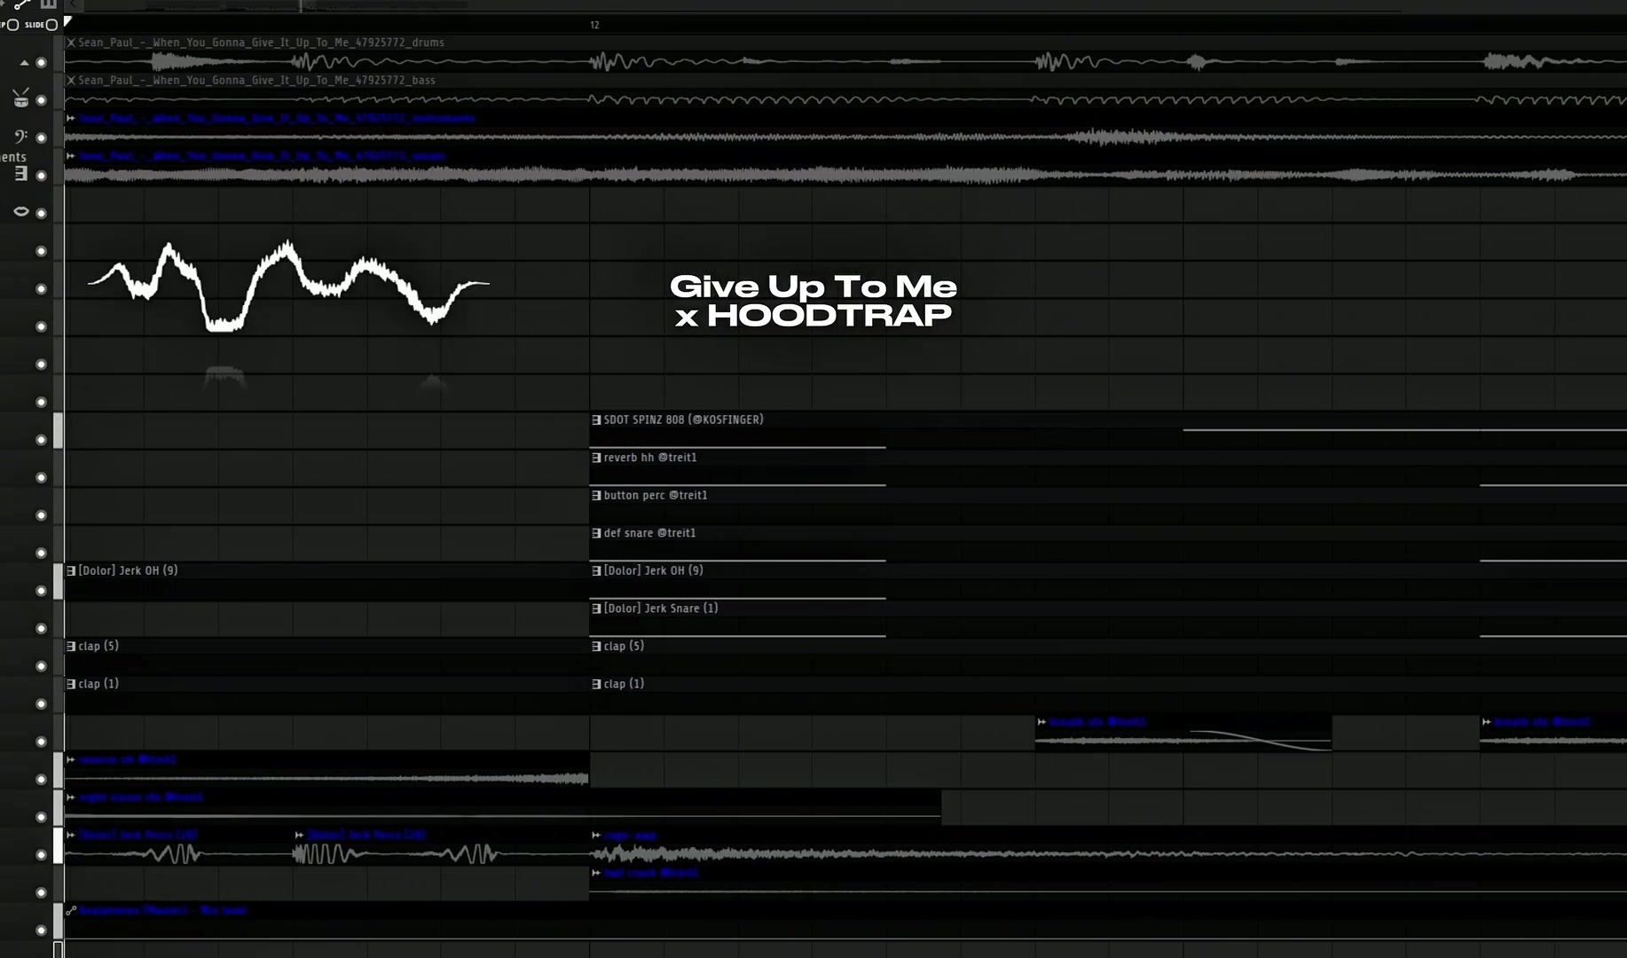Mute the reverb hh track
This screenshot has width=1627, height=958.
point(41,477)
